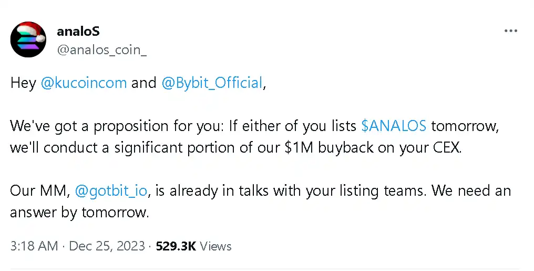The width and height of the screenshot is (534, 271).
Task: Click the $ANALOS cashtag
Action: pyautogui.click(x=394, y=126)
